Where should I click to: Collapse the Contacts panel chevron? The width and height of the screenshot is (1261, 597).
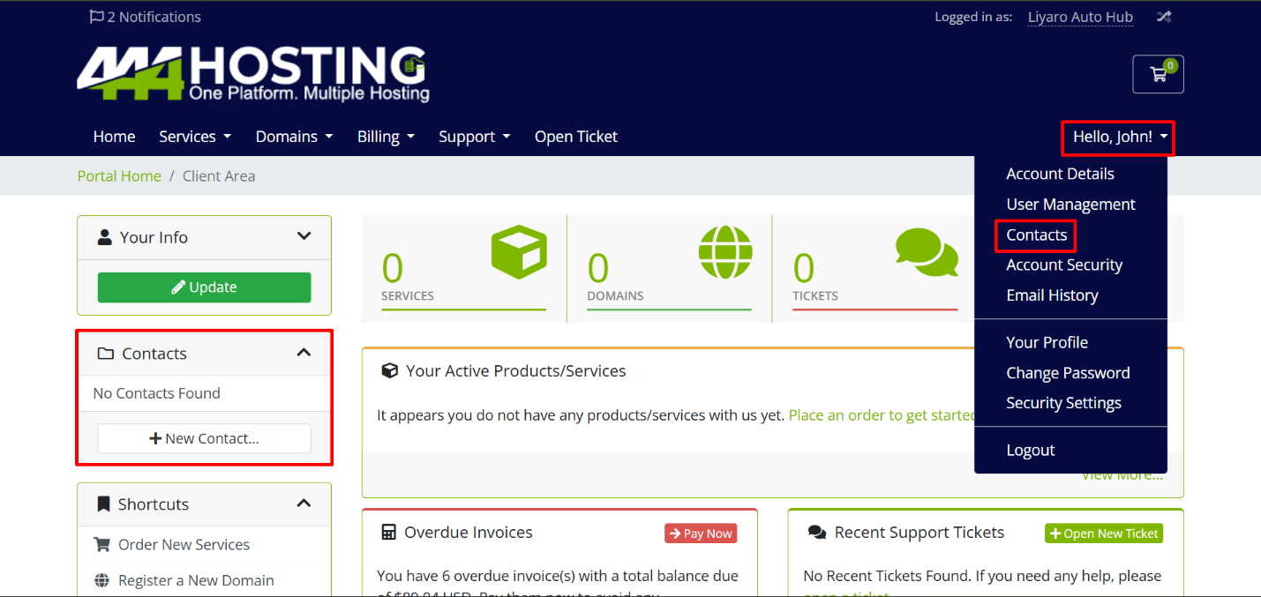pyautogui.click(x=304, y=353)
